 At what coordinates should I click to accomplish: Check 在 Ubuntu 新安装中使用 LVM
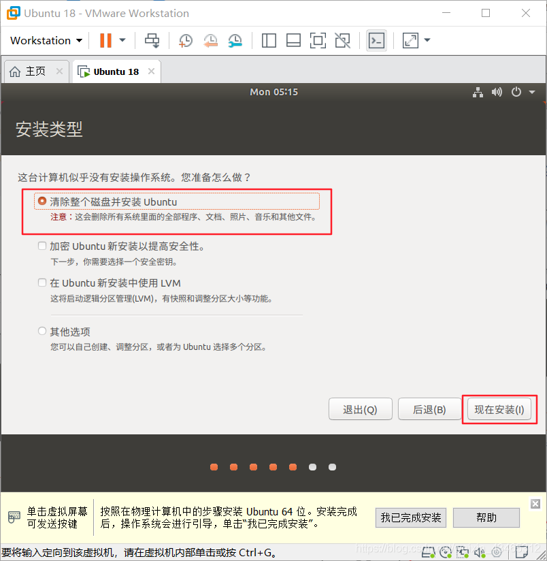click(42, 283)
